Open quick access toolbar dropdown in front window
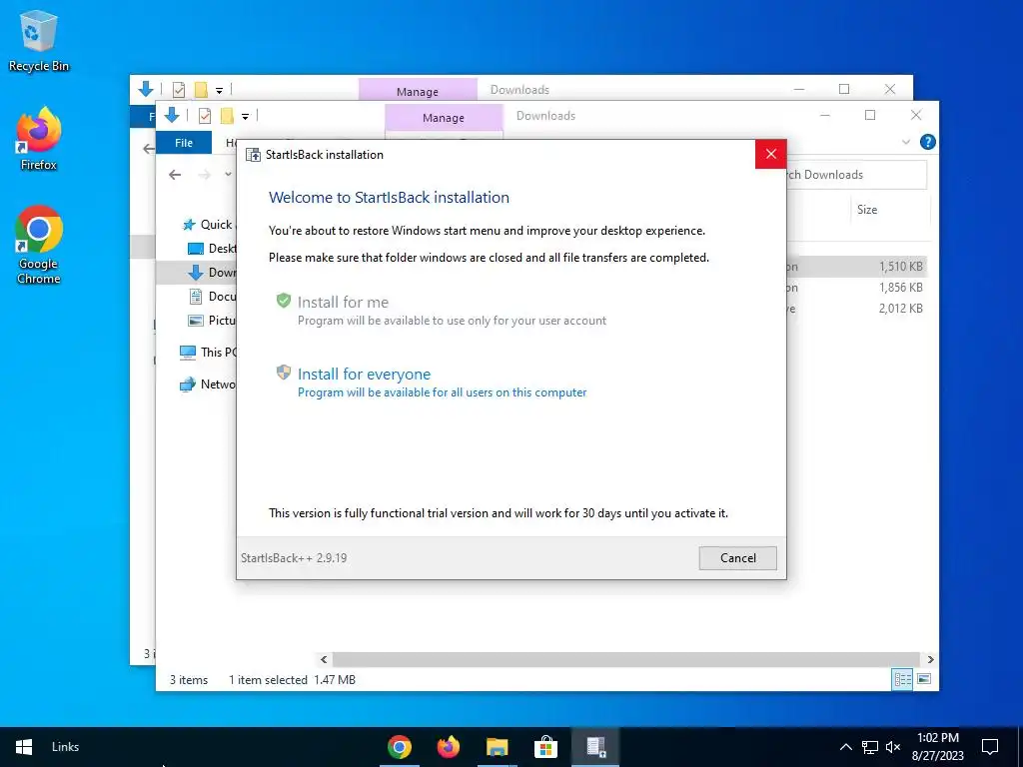 coord(246,117)
